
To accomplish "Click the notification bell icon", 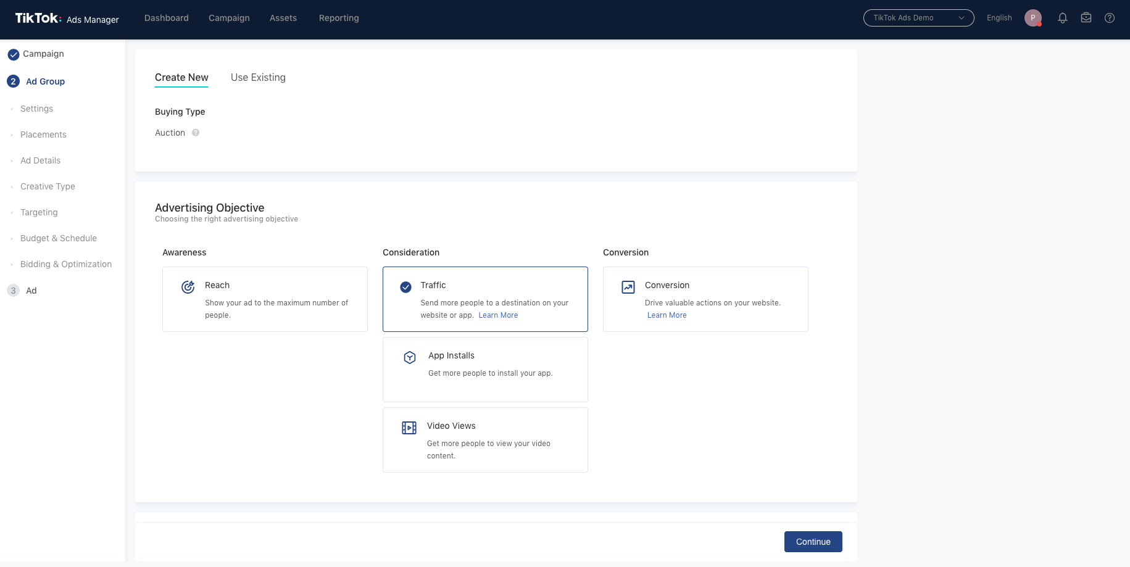I will 1062,18.
